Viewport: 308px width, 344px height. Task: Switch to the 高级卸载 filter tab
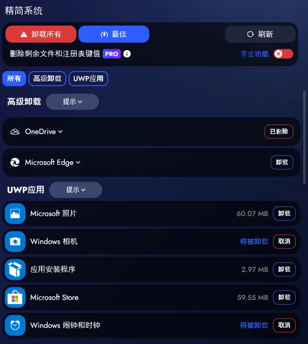[x=47, y=79]
